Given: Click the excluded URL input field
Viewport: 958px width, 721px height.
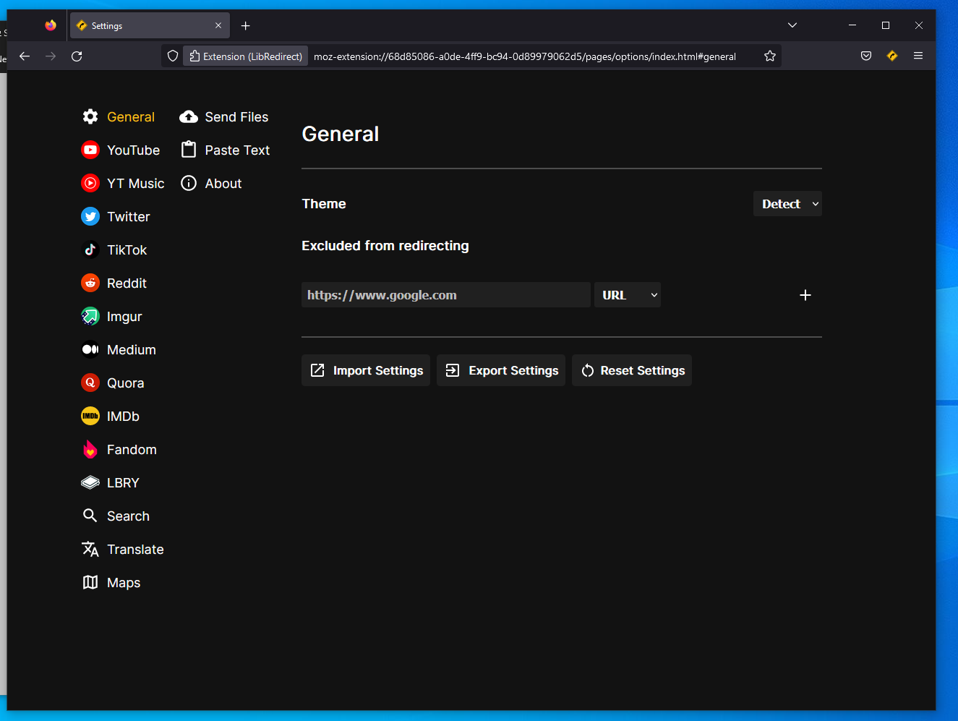Looking at the screenshot, I should coord(445,294).
